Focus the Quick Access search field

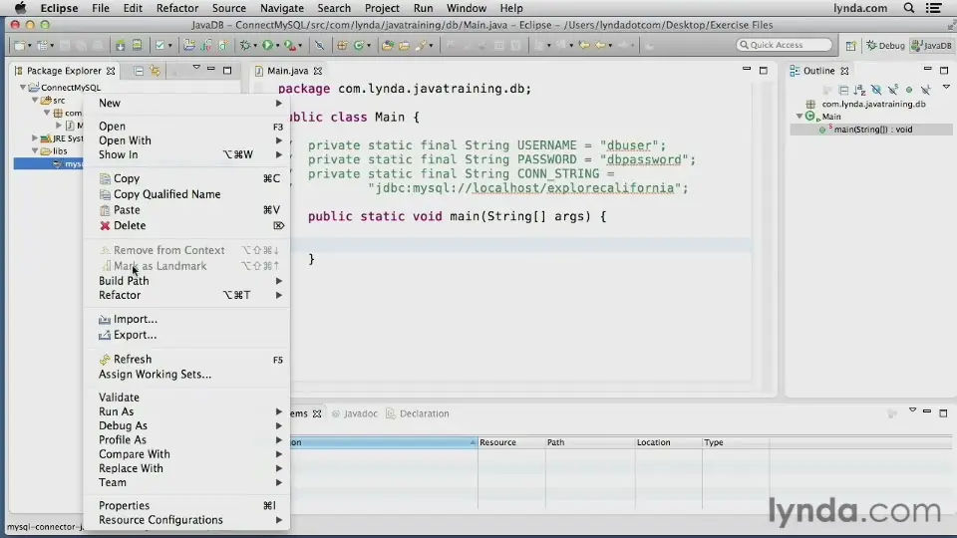[785, 45]
